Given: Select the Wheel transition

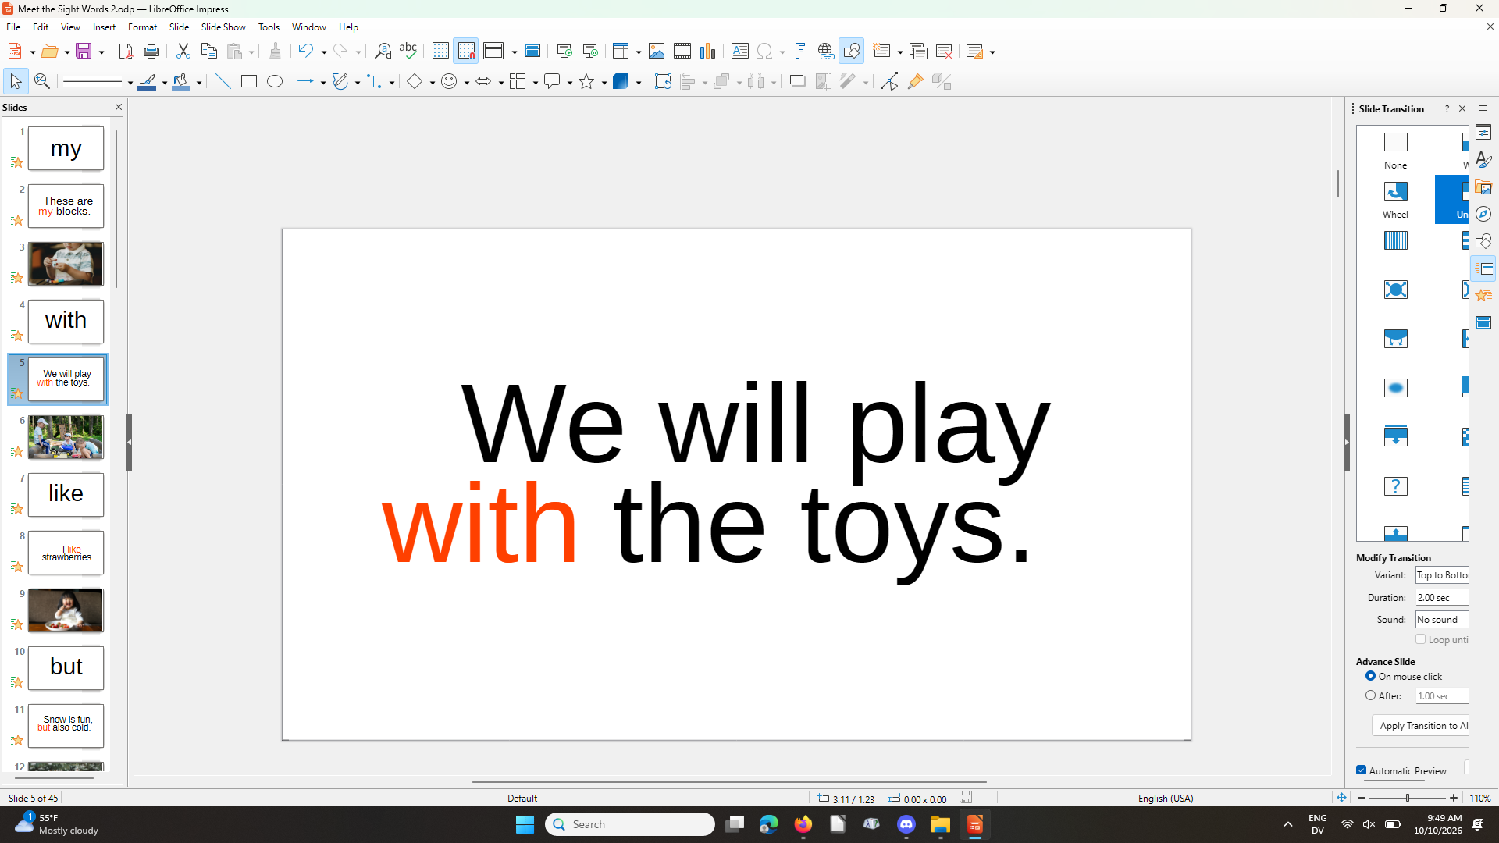Looking at the screenshot, I should [x=1395, y=199].
